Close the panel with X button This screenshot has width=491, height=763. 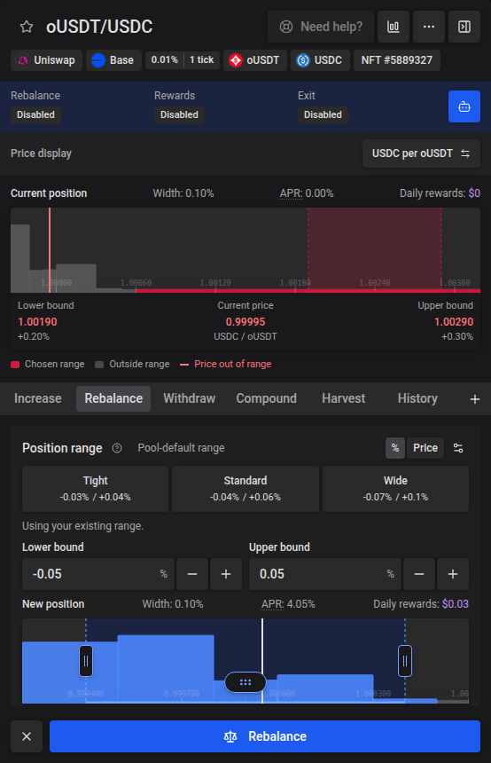click(x=27, y=736)
